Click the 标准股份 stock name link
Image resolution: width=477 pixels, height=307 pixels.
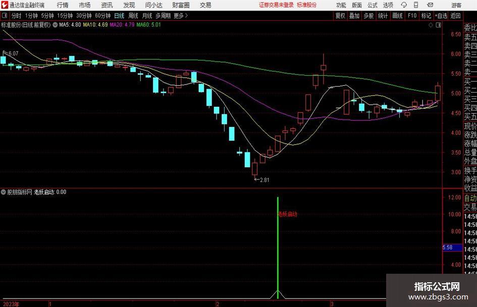[x=307, y=5]
